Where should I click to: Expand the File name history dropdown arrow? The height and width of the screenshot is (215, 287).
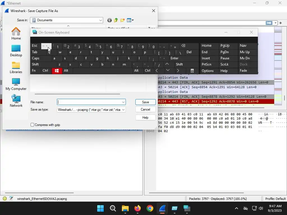click(123, 102)
